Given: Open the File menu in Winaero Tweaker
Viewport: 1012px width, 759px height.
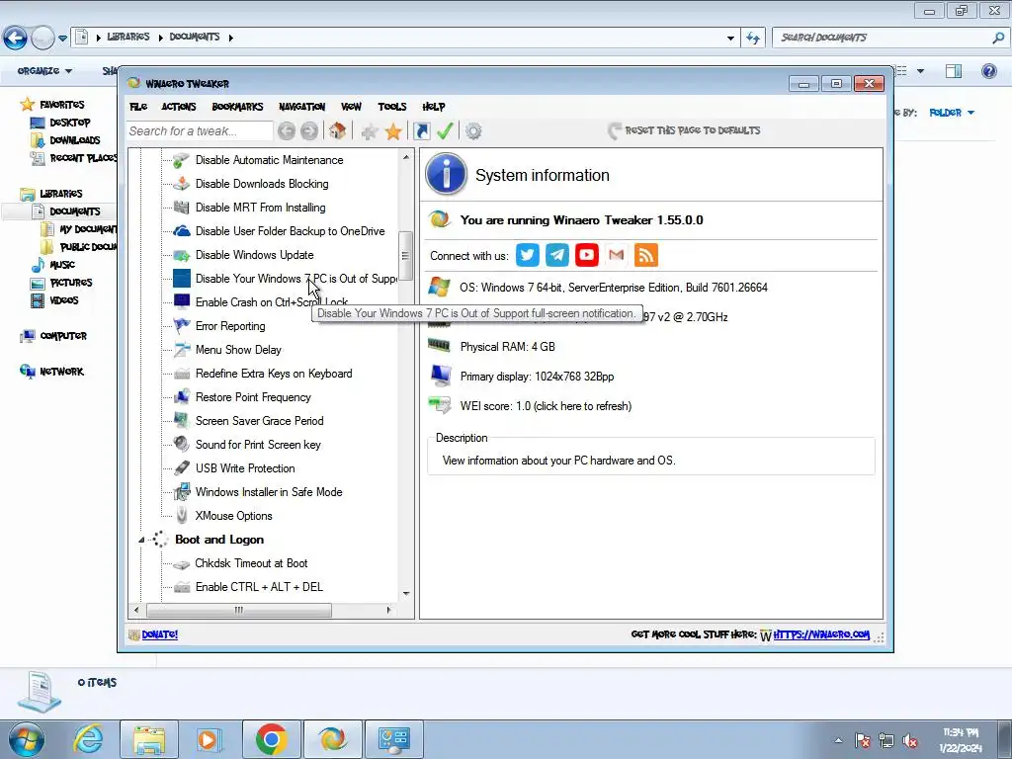Looking at the screenshot, I should click(x=138, y=107).
